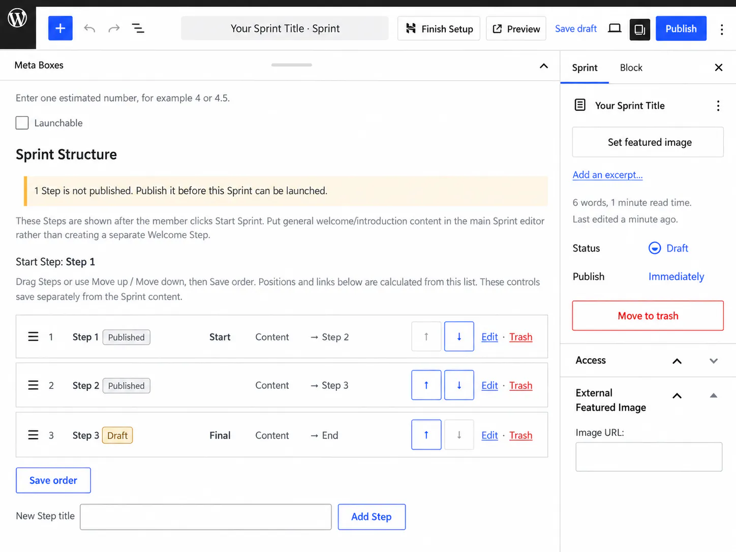Edit Step 3 via its Edit link
The width and height of the screenshot is (736, 552).
[489, 435]
